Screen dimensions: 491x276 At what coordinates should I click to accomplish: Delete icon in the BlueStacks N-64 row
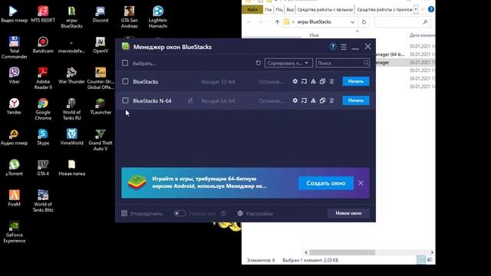coord(331,100)
